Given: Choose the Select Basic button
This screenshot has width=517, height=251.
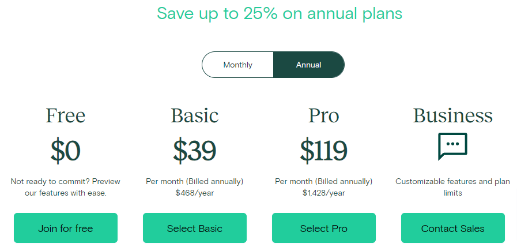Looking at the screenshot, I should pyautogui.click(x=195, y=228).
